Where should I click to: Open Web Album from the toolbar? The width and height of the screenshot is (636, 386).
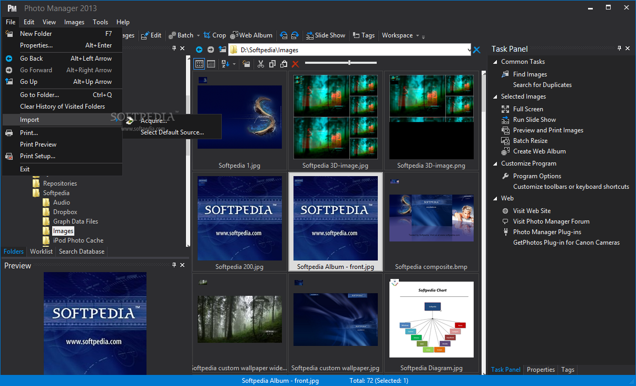(x=251, y=35)
